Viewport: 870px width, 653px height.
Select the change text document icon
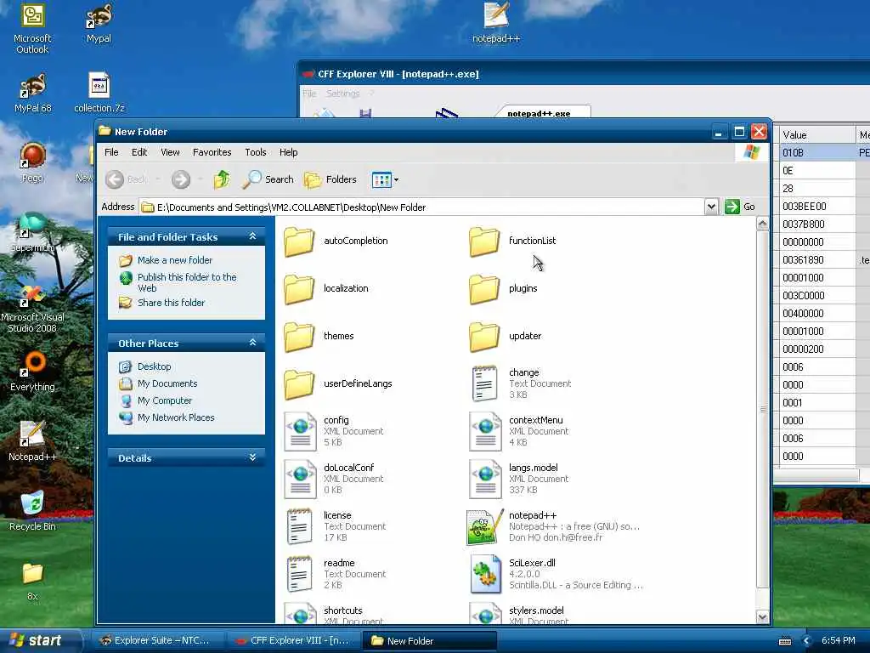coord(484,383)
